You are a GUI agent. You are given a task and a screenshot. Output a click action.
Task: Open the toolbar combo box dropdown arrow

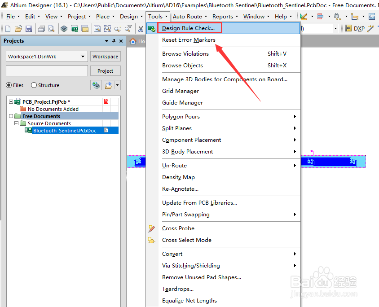pos(335,28)
